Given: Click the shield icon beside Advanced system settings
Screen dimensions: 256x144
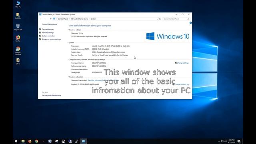Looking at the screenshot, I should 40,39.
